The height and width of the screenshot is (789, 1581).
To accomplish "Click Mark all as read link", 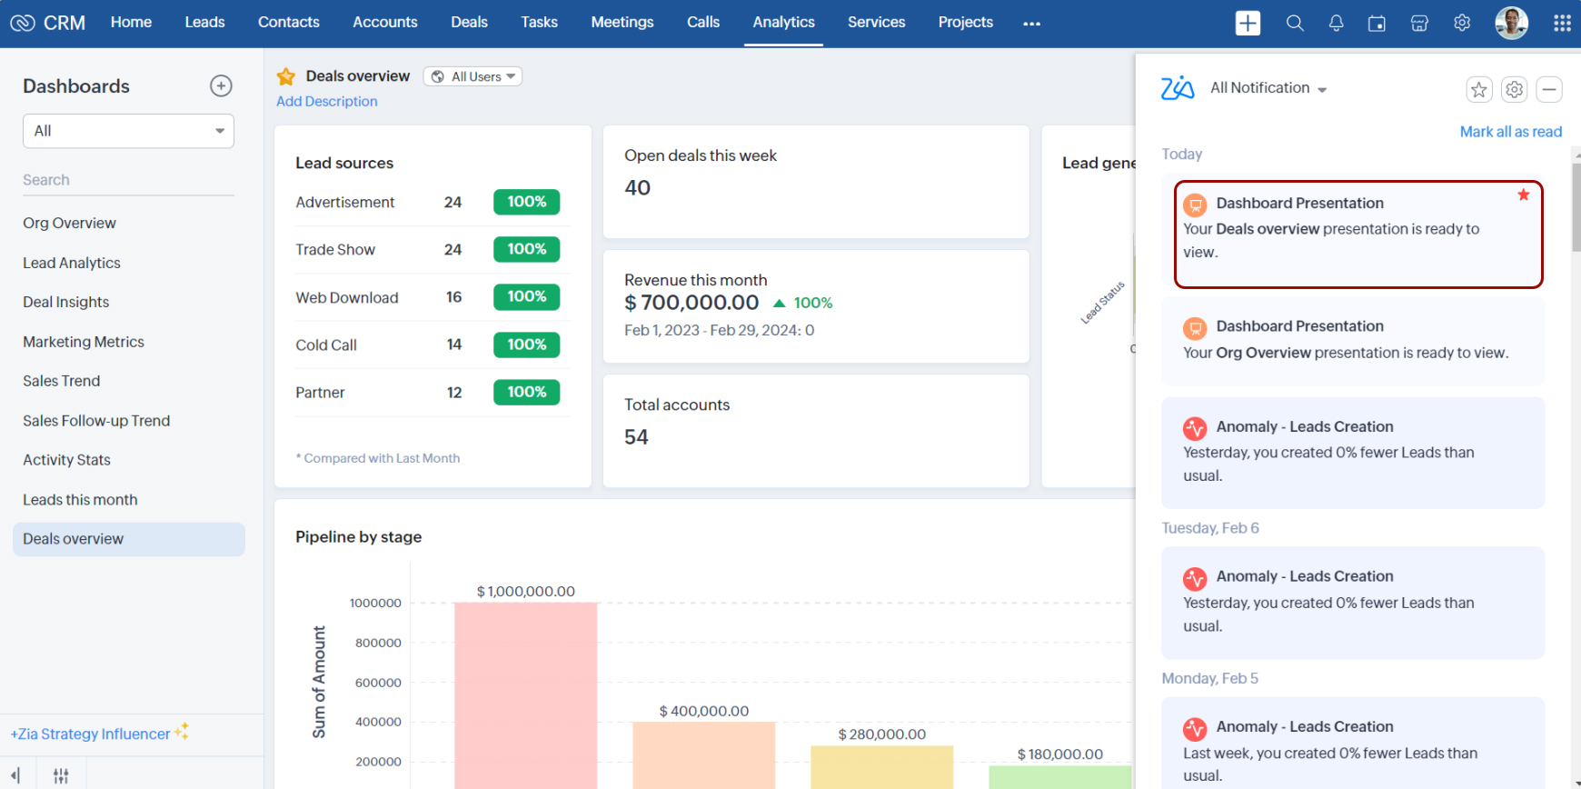I will (x=1510, y=132).
